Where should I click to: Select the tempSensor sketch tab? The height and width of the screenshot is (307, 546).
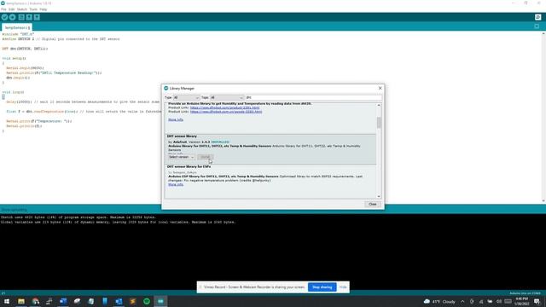17,27
